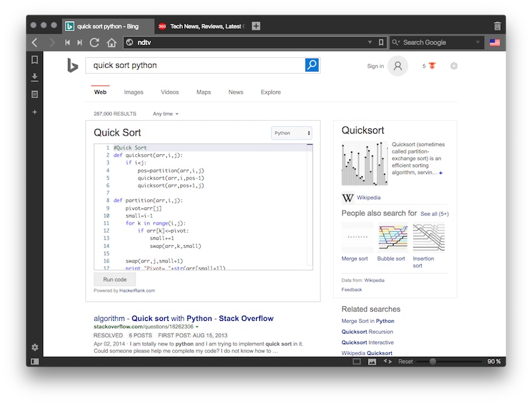The image size is (532, 404).
Task: Open Bing settings via the gear icon
Action: tap(454, 66)
